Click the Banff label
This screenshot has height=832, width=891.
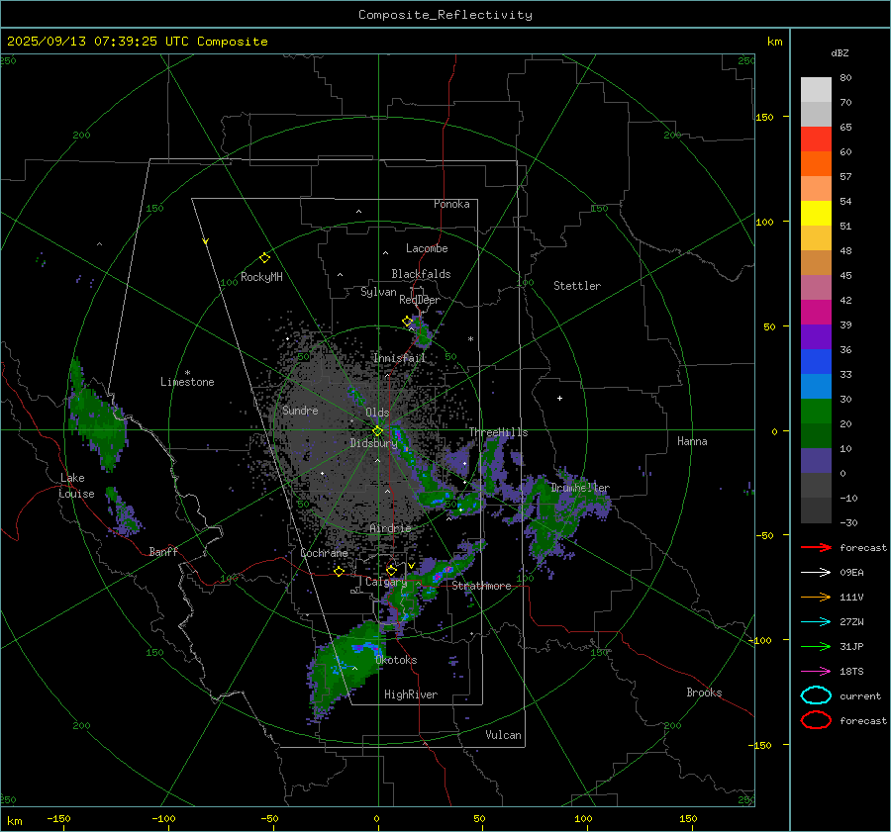pos(163,552)
